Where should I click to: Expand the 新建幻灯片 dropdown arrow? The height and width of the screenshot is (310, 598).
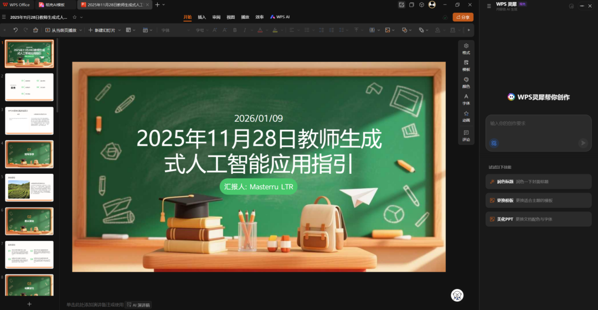[120, 30]
